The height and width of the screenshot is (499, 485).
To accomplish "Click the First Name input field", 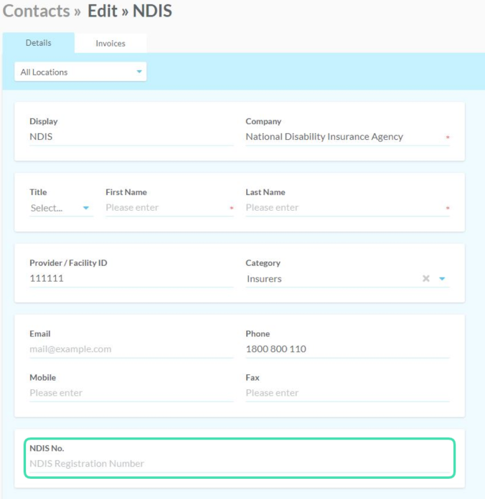I will point(169,208).
